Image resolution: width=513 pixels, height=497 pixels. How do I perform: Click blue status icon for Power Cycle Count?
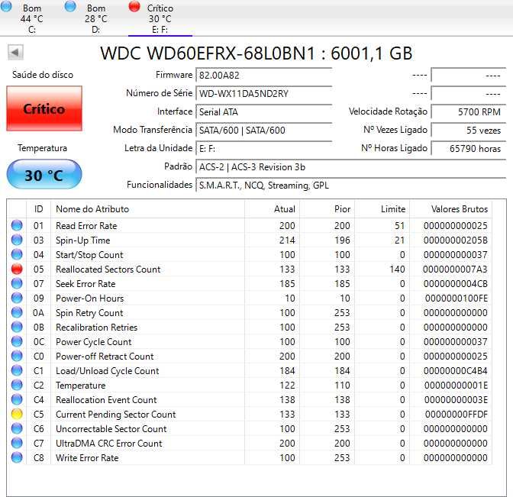pos(17,341)
